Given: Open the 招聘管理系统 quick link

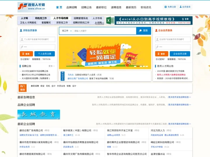Looking at the screenshot, I should (x=80, y=18).
